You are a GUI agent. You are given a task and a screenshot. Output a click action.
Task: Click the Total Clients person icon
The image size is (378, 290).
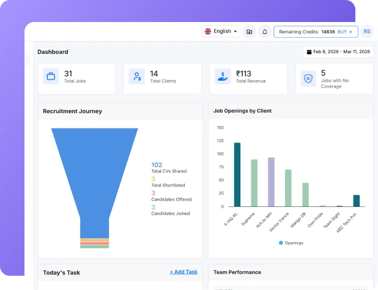pyautogui.click(x=136, y=78)
